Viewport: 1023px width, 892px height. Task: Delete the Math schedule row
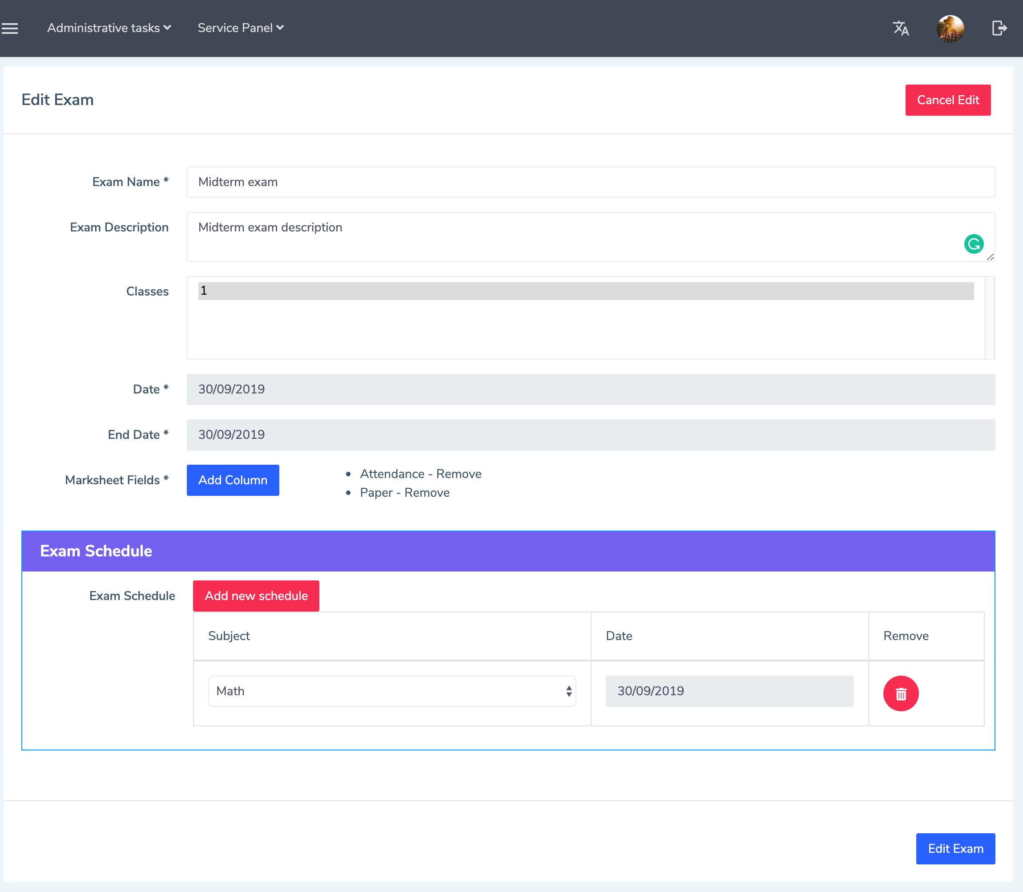tap(901, 693)
